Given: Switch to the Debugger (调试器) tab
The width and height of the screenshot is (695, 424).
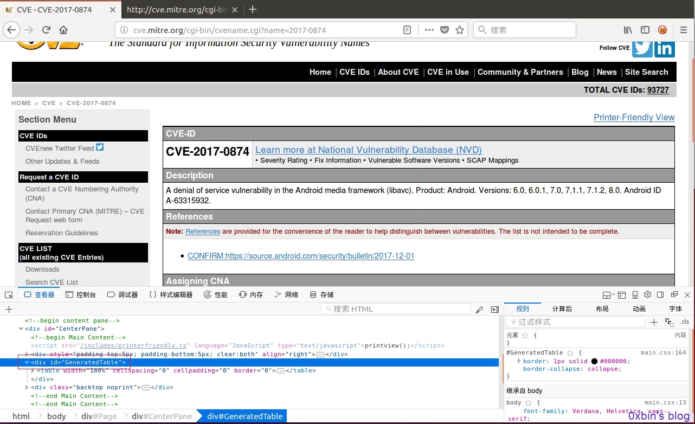Looking at the screenshot, I should tap(123, 295).
